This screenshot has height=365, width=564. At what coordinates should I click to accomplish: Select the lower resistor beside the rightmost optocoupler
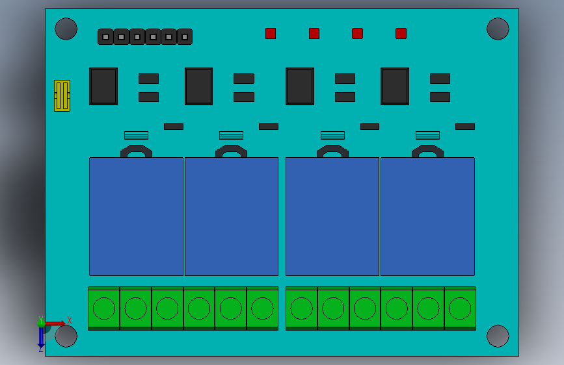point(440,97)
